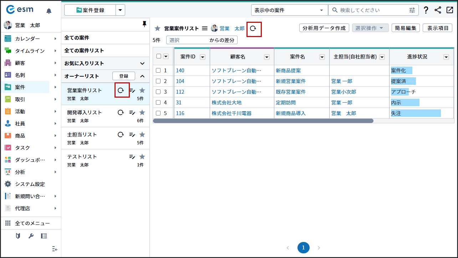
Task: Toggle the select-all header checkbox
Action: click(x=159, y=56)
